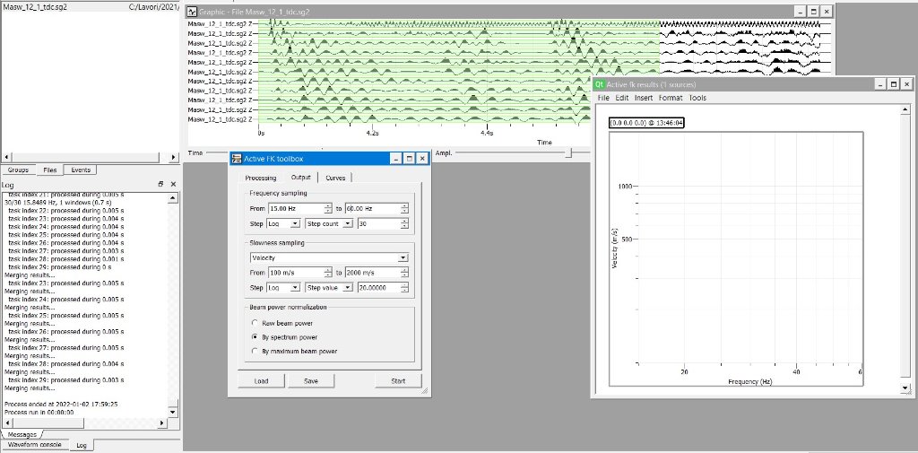The width and height of the screenshot is (918, 453).
Task: Click the Qt icon of results window
Action: [600, 84]
